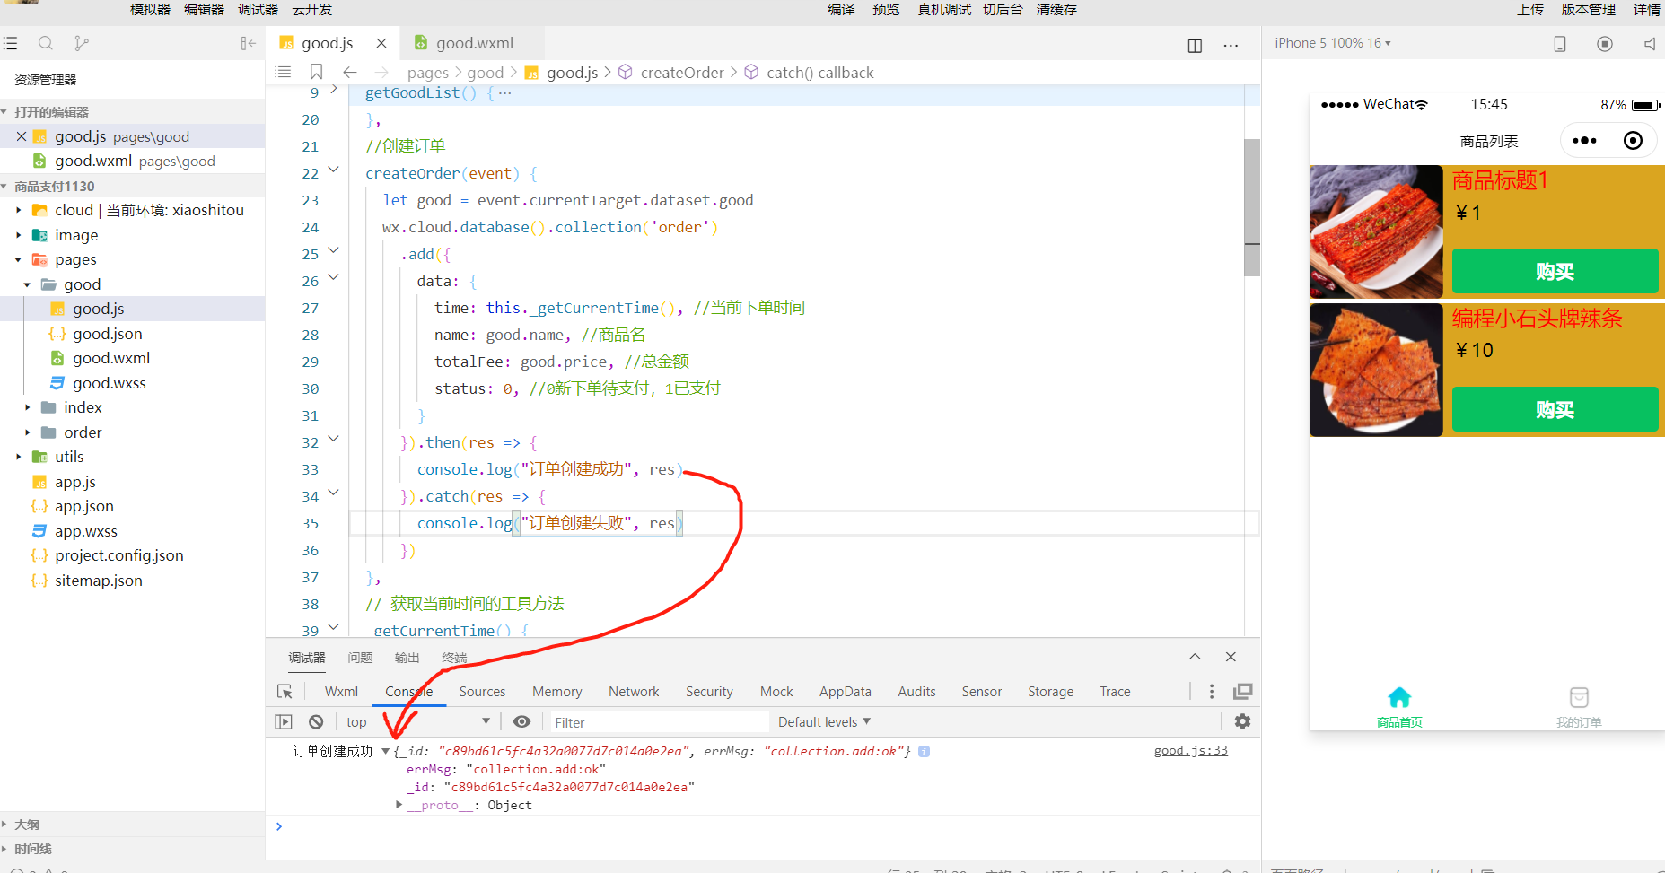Click the 真机调试 toolbar button
The image size is (1665, 873).
click(944, 10)
